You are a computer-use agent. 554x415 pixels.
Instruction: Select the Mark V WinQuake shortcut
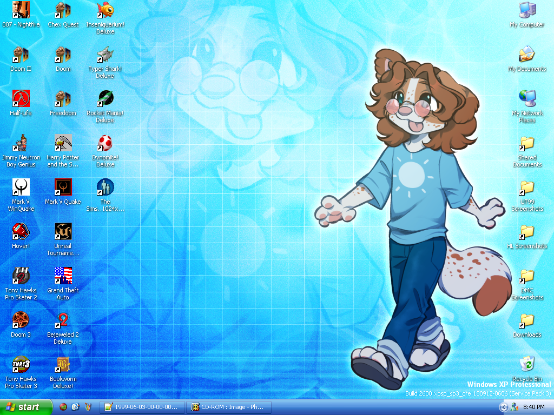[21, 188]
